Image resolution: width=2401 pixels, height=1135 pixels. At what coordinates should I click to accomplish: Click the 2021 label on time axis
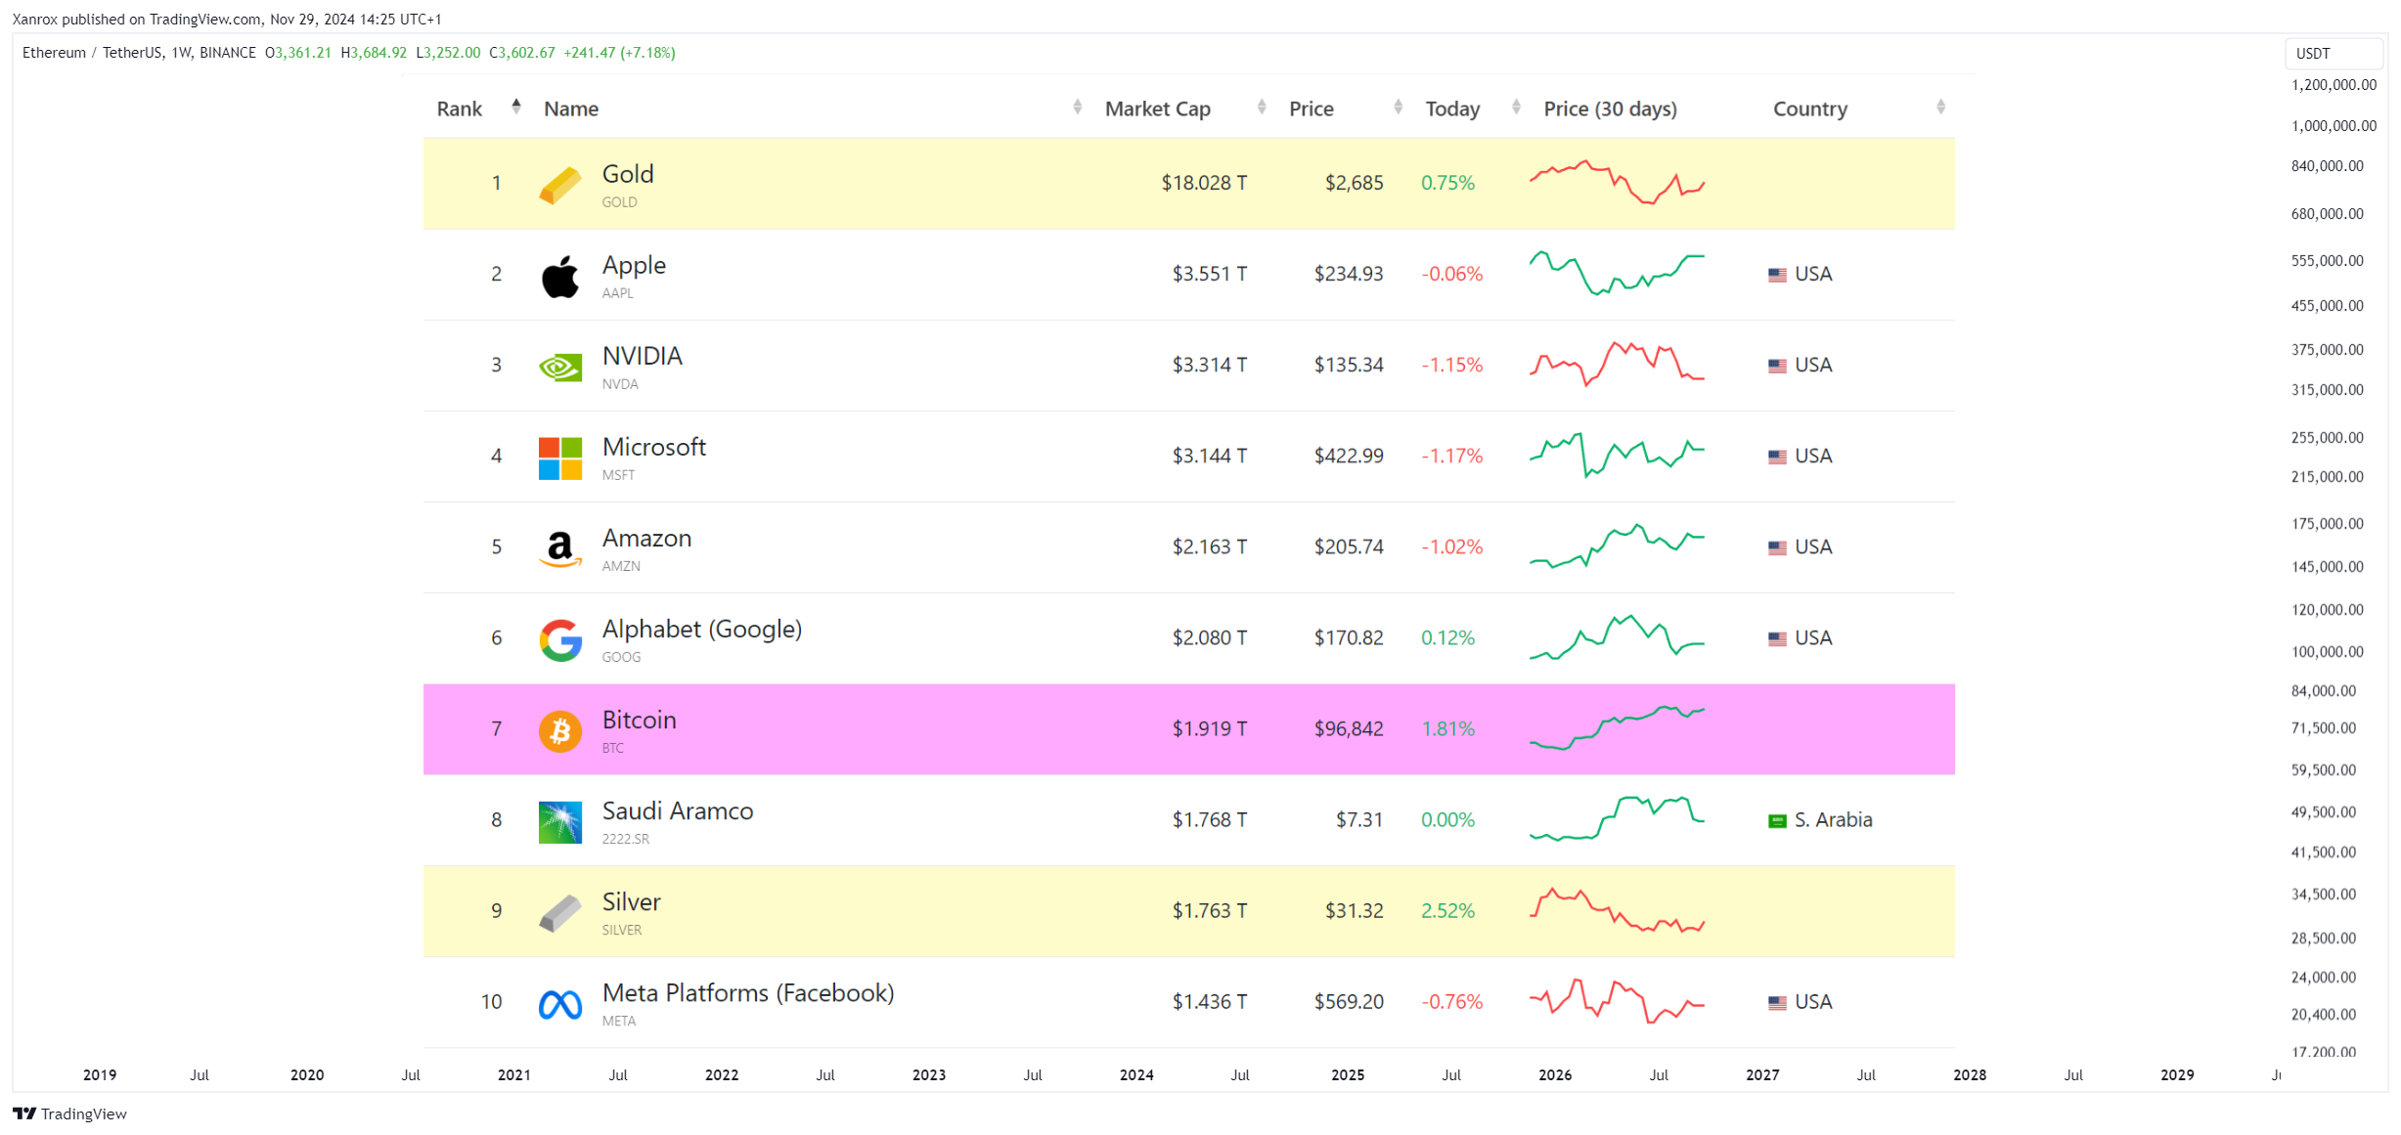[514, 1074]
